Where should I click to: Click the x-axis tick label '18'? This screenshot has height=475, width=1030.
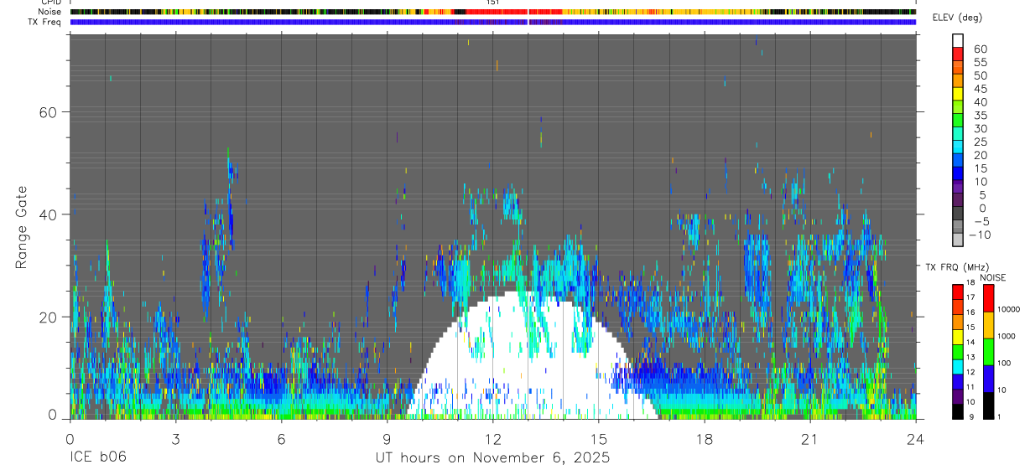pyautogui.click(x=704, y=438)
